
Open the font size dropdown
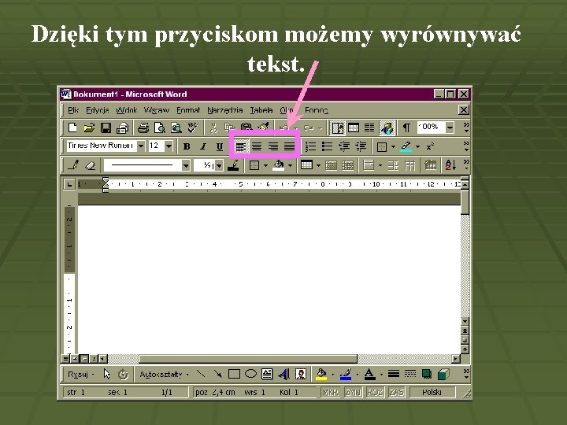click(x=169, y=146)
